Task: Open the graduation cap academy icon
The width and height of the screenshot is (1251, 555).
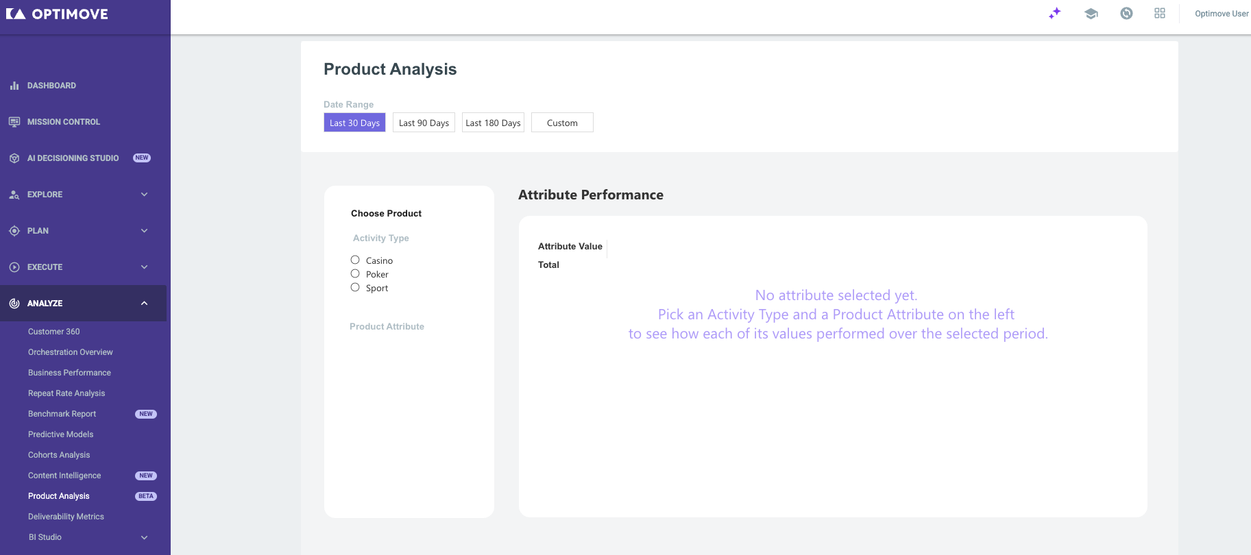Action: 1091,14
